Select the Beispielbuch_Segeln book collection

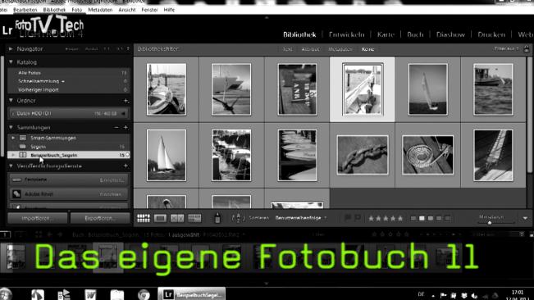click(68, 155)
